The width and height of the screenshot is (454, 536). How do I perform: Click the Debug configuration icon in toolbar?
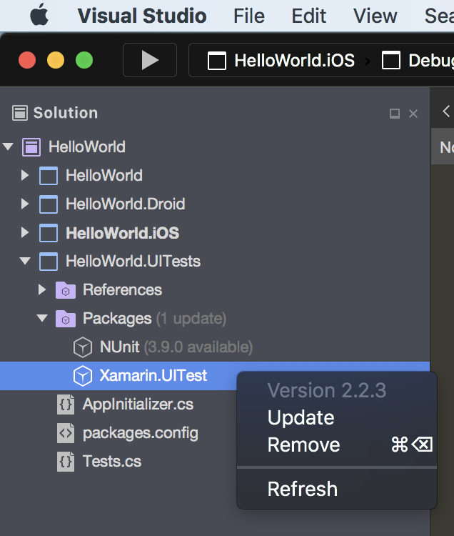[391, 61]
